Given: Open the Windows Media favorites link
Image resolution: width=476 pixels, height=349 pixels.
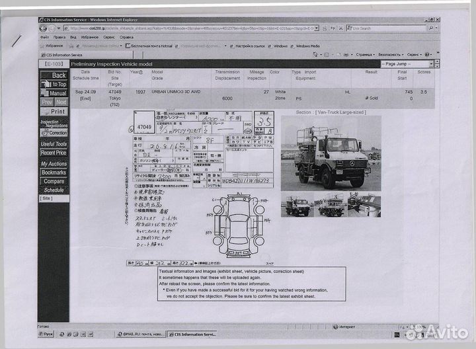Looking at the screenshot, I should coord(305,46).
